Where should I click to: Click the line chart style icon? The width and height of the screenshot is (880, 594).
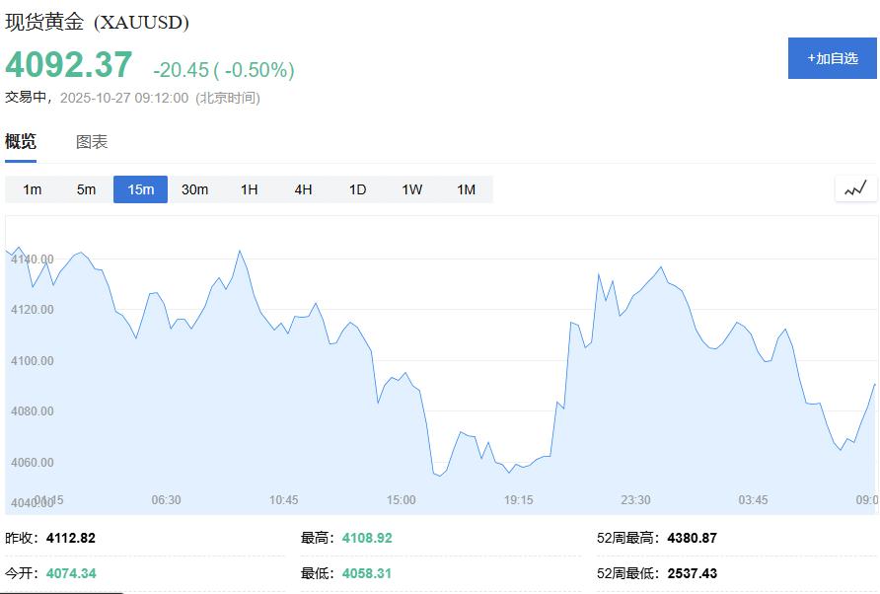854,187
